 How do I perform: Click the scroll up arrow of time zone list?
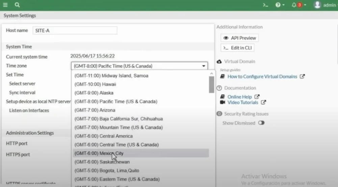click(x=211, y=73)
